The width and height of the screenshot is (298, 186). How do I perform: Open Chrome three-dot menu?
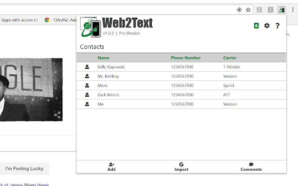(x=293, y=10)
